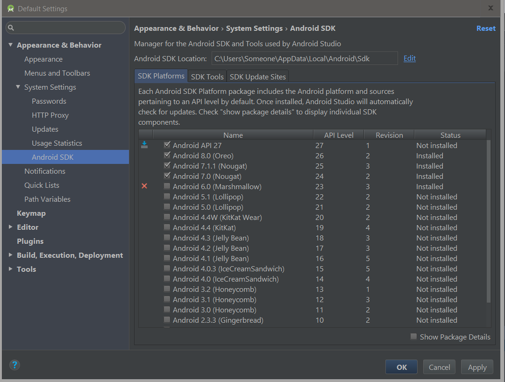
Task: Check Android 4.4W (KitKat Wear) checkbox
Action: (167, 217)
